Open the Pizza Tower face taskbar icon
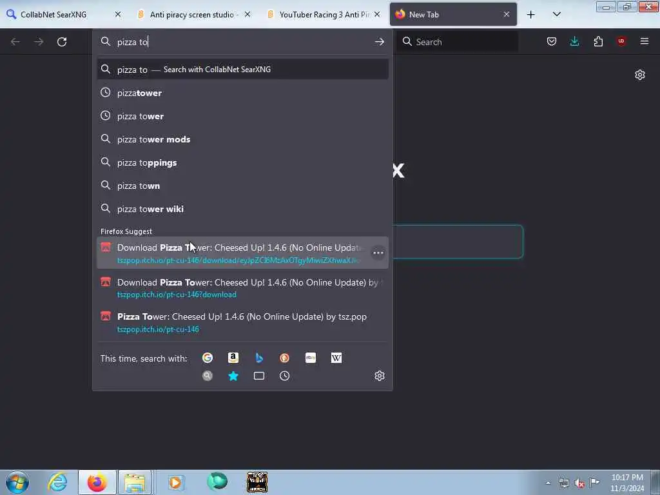Image resolution: width=660 pixels, height=495 pixels. point(257,482)
